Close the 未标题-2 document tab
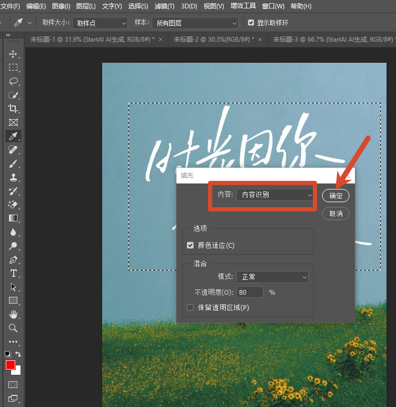 pyautogui.click(x=260, y=40)
